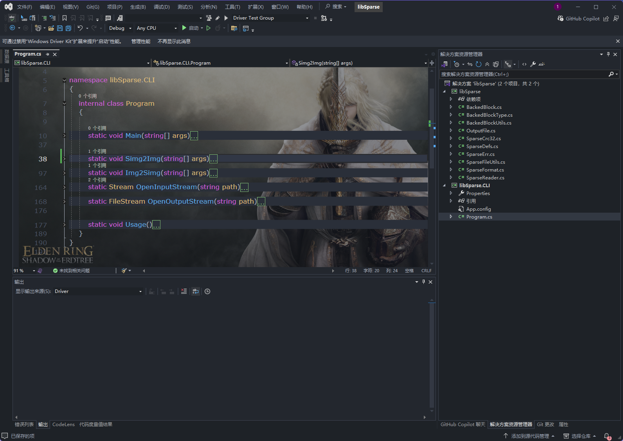Click the Properties wrench icon in Solution Explorer
The width and height of the screenshot is (623, 441).
click(533, 64)
